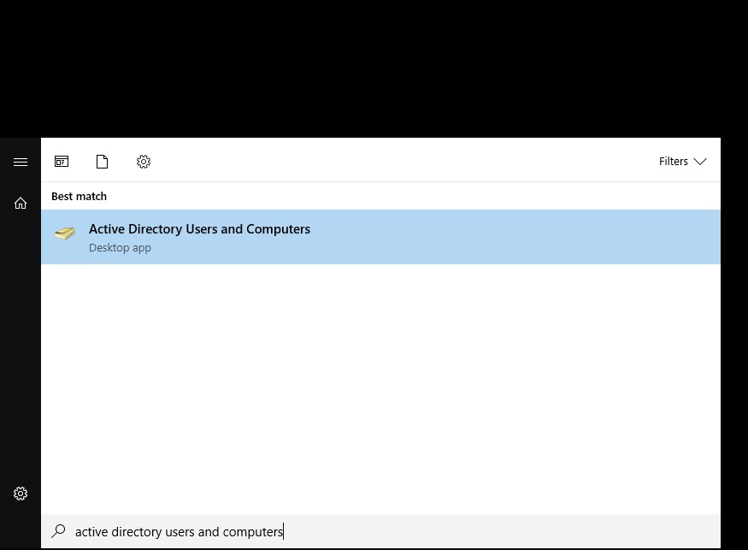This screenshot has height=550, width=748.
Task: Click the Active Directory result's app icon
Action: [x=65, y=234]
